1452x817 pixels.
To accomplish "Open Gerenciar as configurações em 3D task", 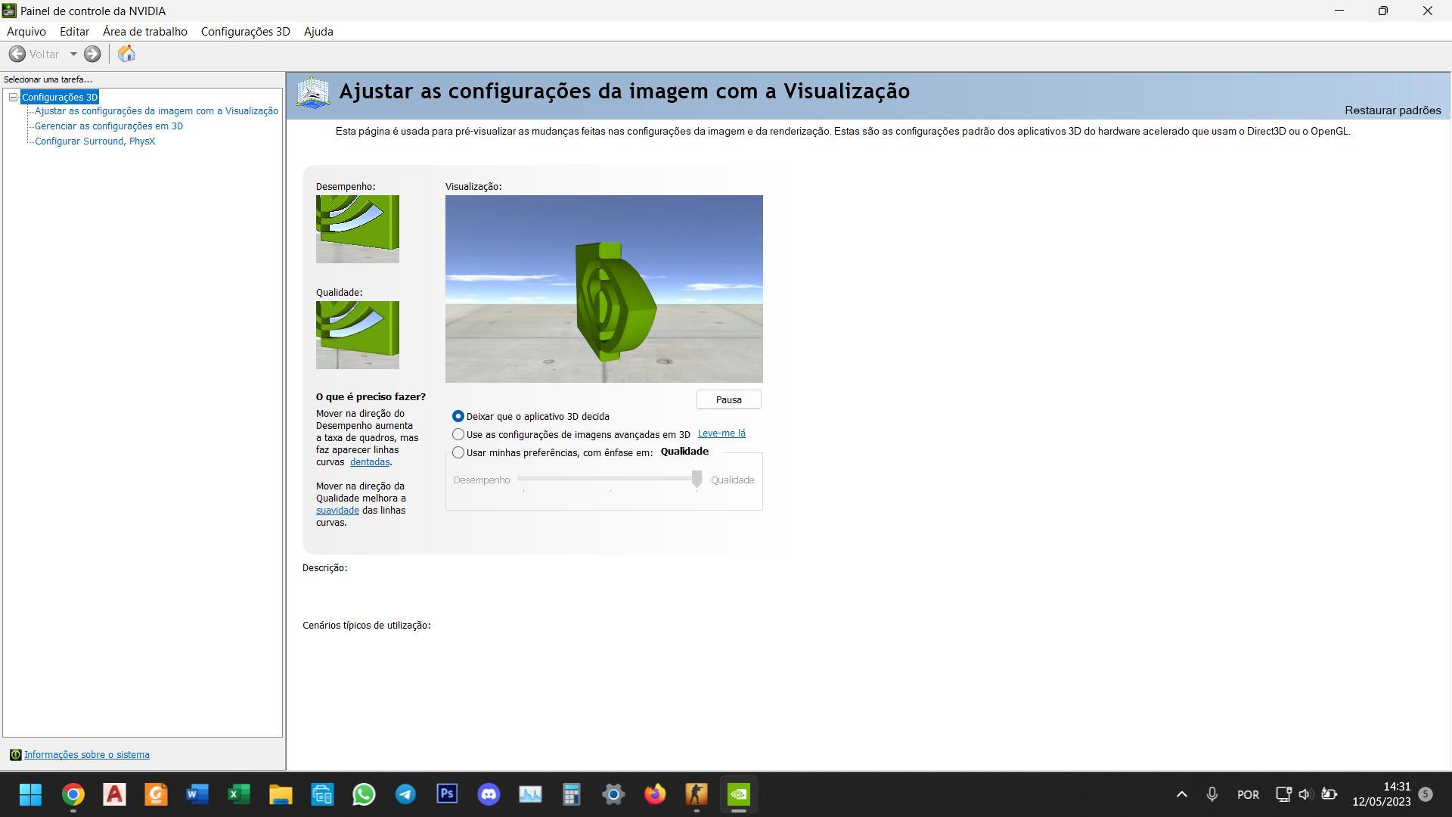I will (x=109, y=126).
